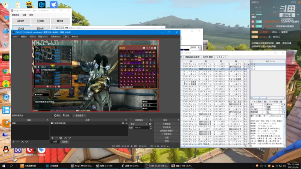The width and height of the screenshot is (301, 169).
Task: Pop out the 场景 dock panel
Action: (48, 120)
